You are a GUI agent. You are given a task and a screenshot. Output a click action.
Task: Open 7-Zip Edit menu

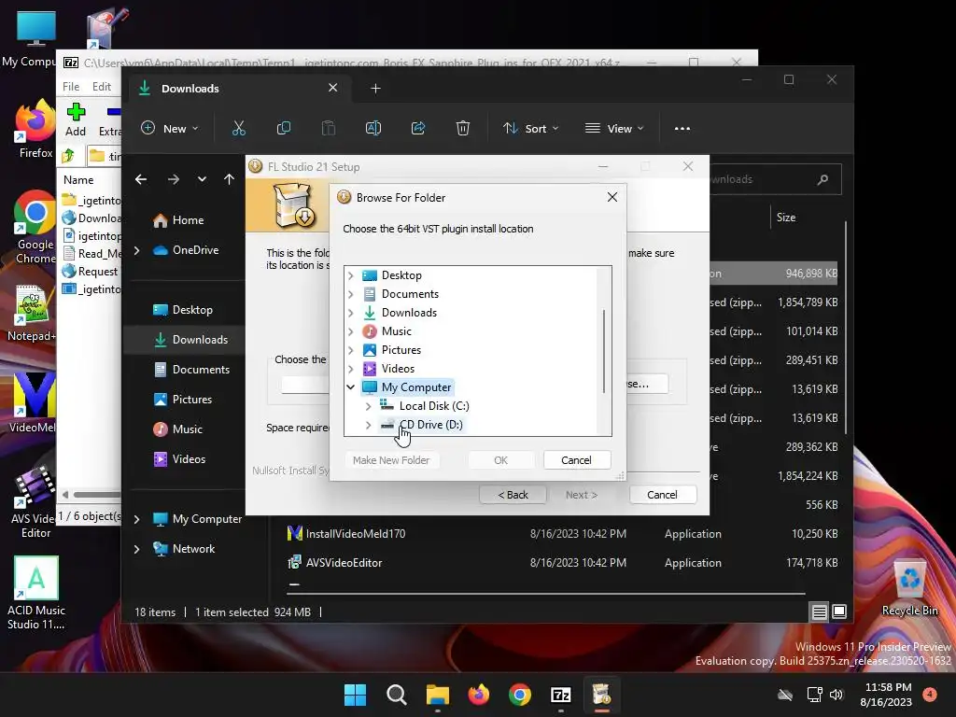[101, 87]
